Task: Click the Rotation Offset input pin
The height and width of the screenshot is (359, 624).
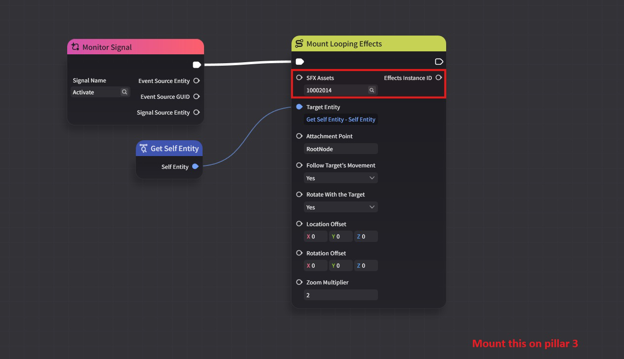Action: (x=299, y=253)
